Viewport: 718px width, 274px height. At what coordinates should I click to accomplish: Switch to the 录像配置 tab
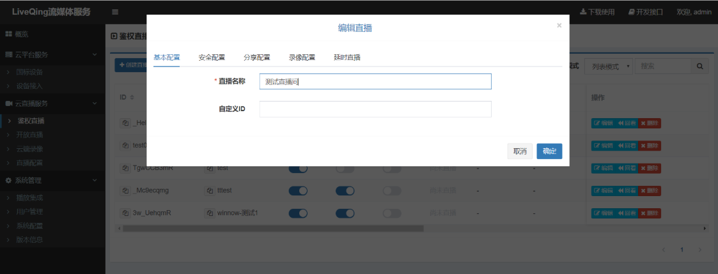(302, 57)
